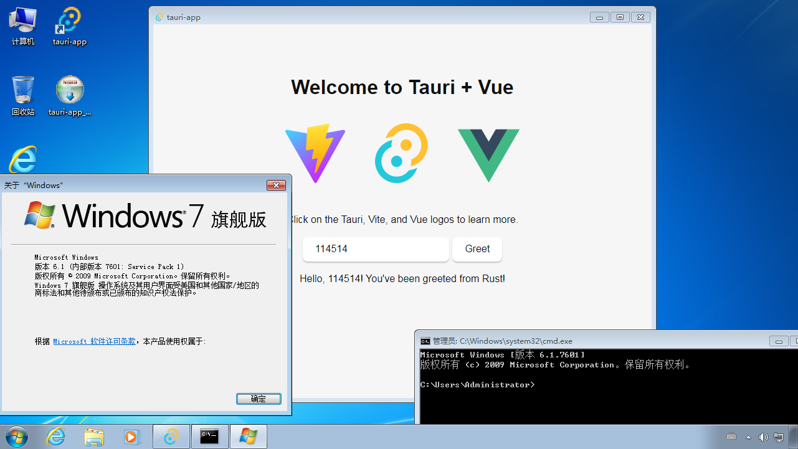The image size is (798, 449).
Task: Click the "Hello, 114514!" greeting message
Action: click(402, 278)
